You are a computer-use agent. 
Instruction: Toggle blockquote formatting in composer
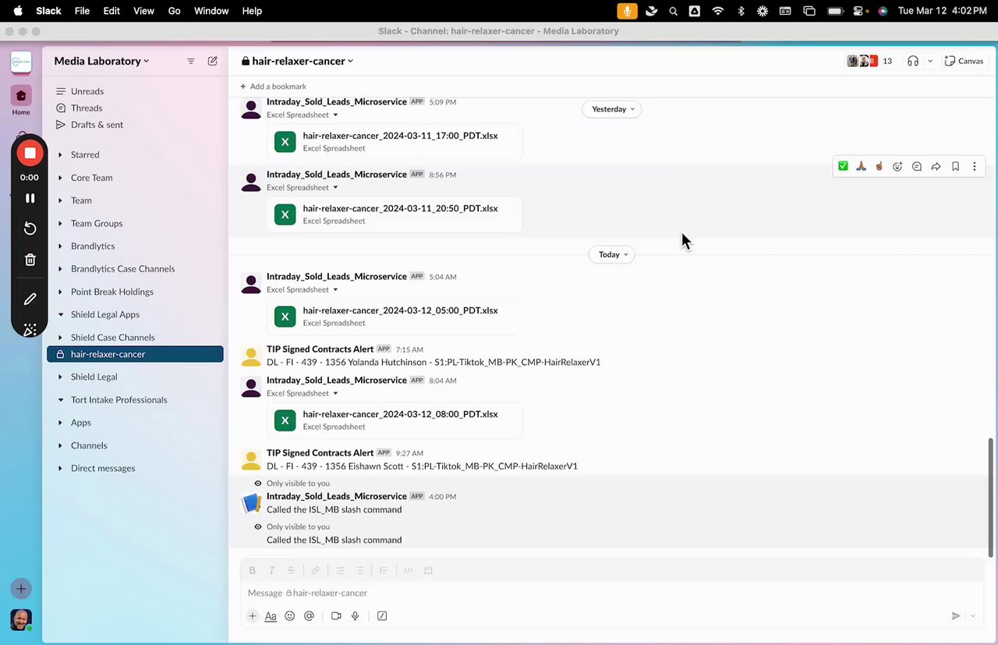click(384, 570)
